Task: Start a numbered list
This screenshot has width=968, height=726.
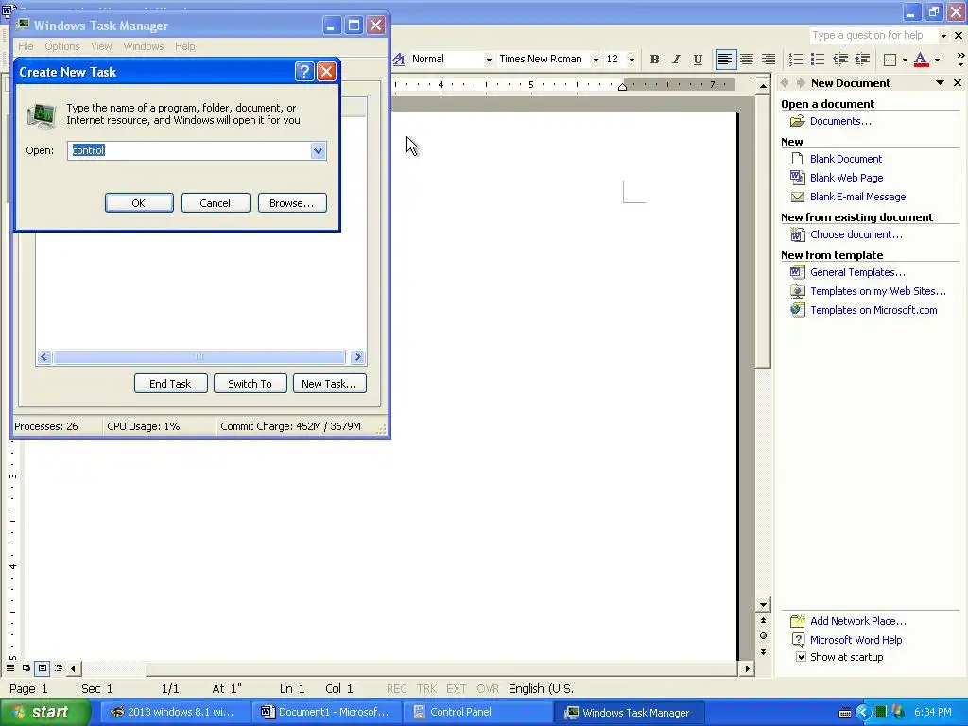Action: (796, 60)
